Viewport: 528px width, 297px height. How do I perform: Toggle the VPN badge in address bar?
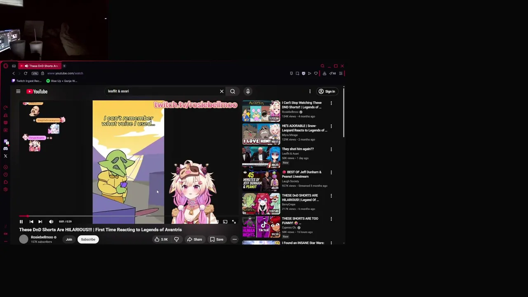(35, 73)
